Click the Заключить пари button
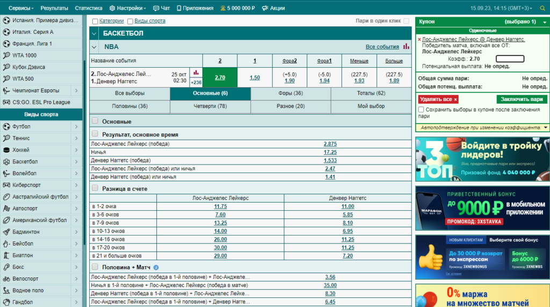The height and width of the screenshot is (307, 550). tap(522, 99)
